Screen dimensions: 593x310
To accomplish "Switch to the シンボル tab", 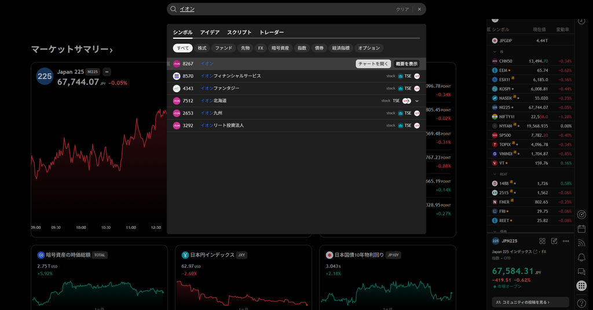I will [182, 32].
